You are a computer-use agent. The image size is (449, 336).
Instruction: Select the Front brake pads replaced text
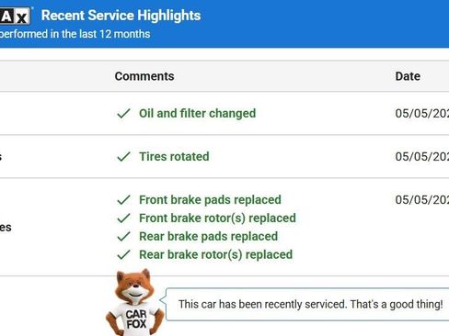(210, 200)
